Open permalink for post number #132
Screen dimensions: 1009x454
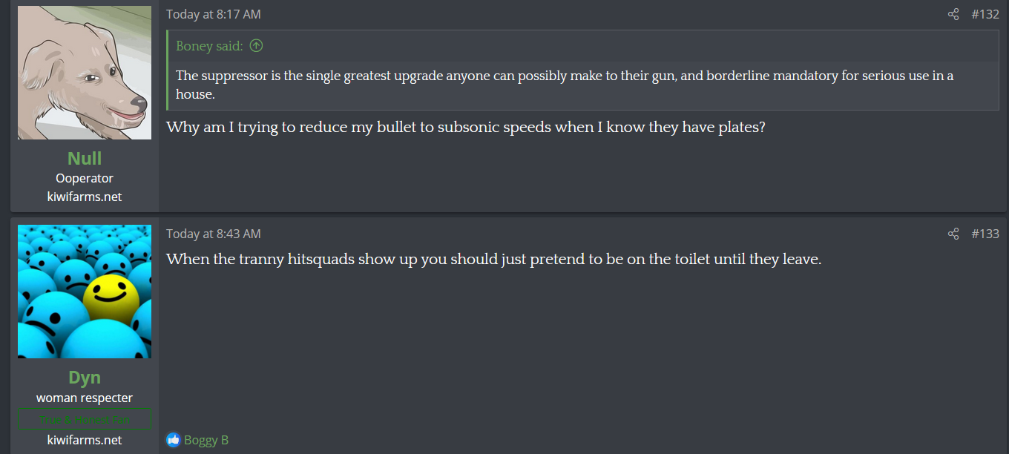click(x=985, y=15)
